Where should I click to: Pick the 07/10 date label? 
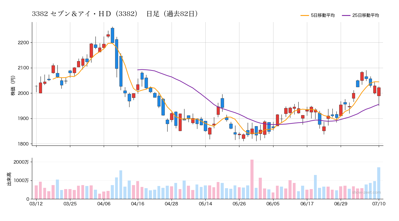click(x=379, y=204)
